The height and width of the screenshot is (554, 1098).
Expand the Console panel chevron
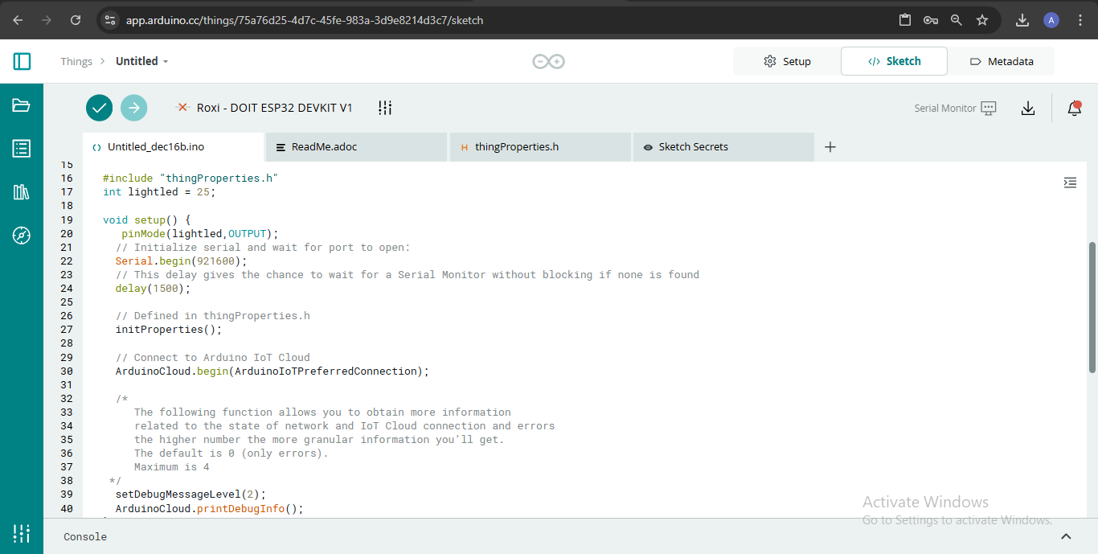tap(1066, 537)
